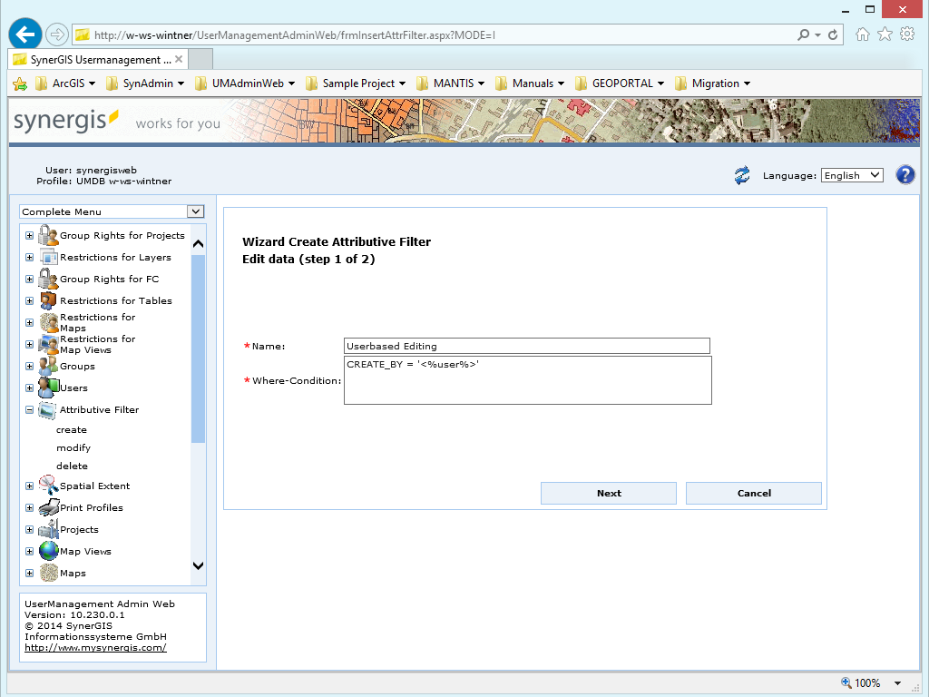Expand the Group Rights for Projects node
The width and height of the screenshot is (929, 697).
pyautogui.click(x=28, y=235)
